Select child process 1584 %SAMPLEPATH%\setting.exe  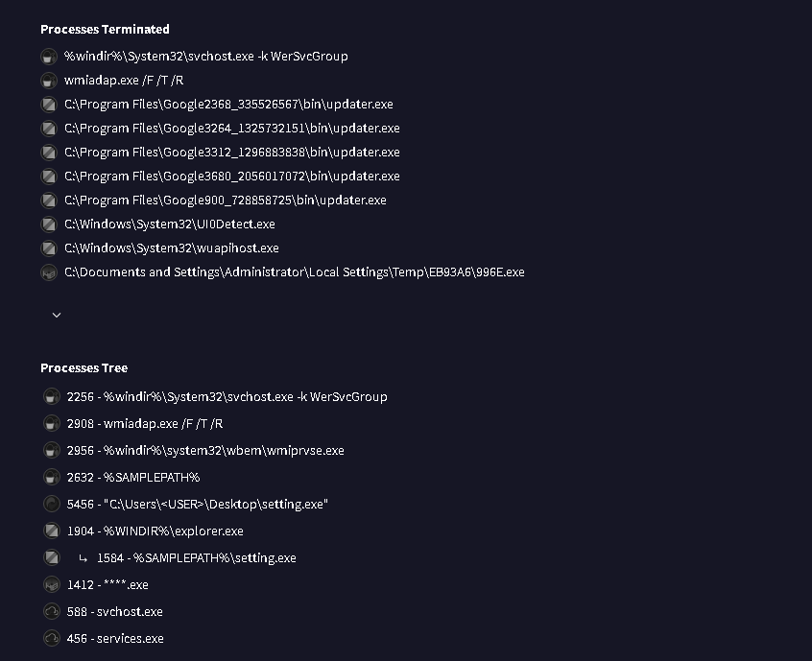pyautogui.click(x=196, y=558)
